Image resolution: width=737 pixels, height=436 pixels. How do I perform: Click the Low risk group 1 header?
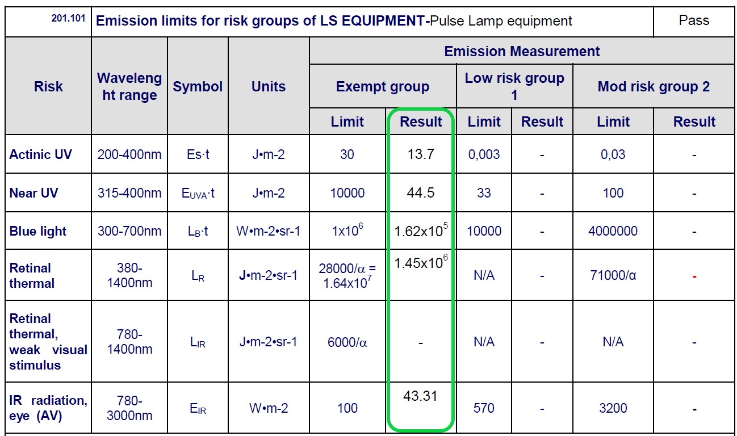pos(514,86)
